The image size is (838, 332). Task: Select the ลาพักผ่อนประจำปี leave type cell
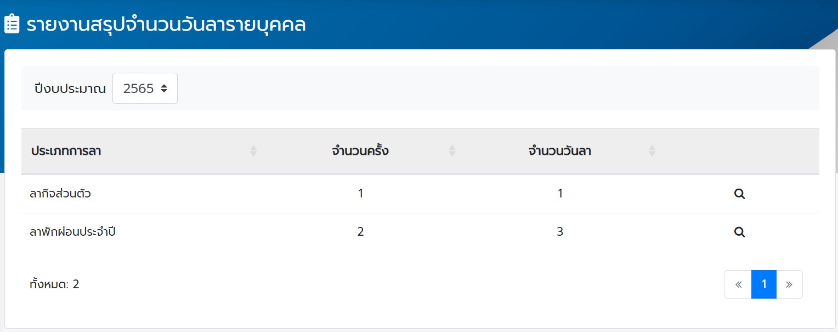[x=72, y=232]
